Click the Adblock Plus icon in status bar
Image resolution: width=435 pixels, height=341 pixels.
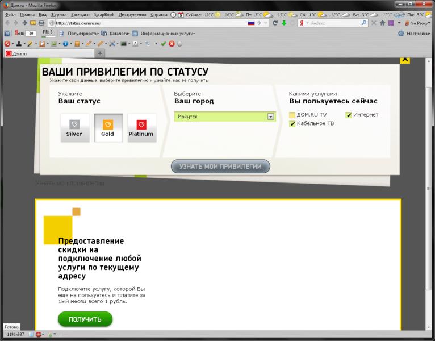click(x=38, y=334)
